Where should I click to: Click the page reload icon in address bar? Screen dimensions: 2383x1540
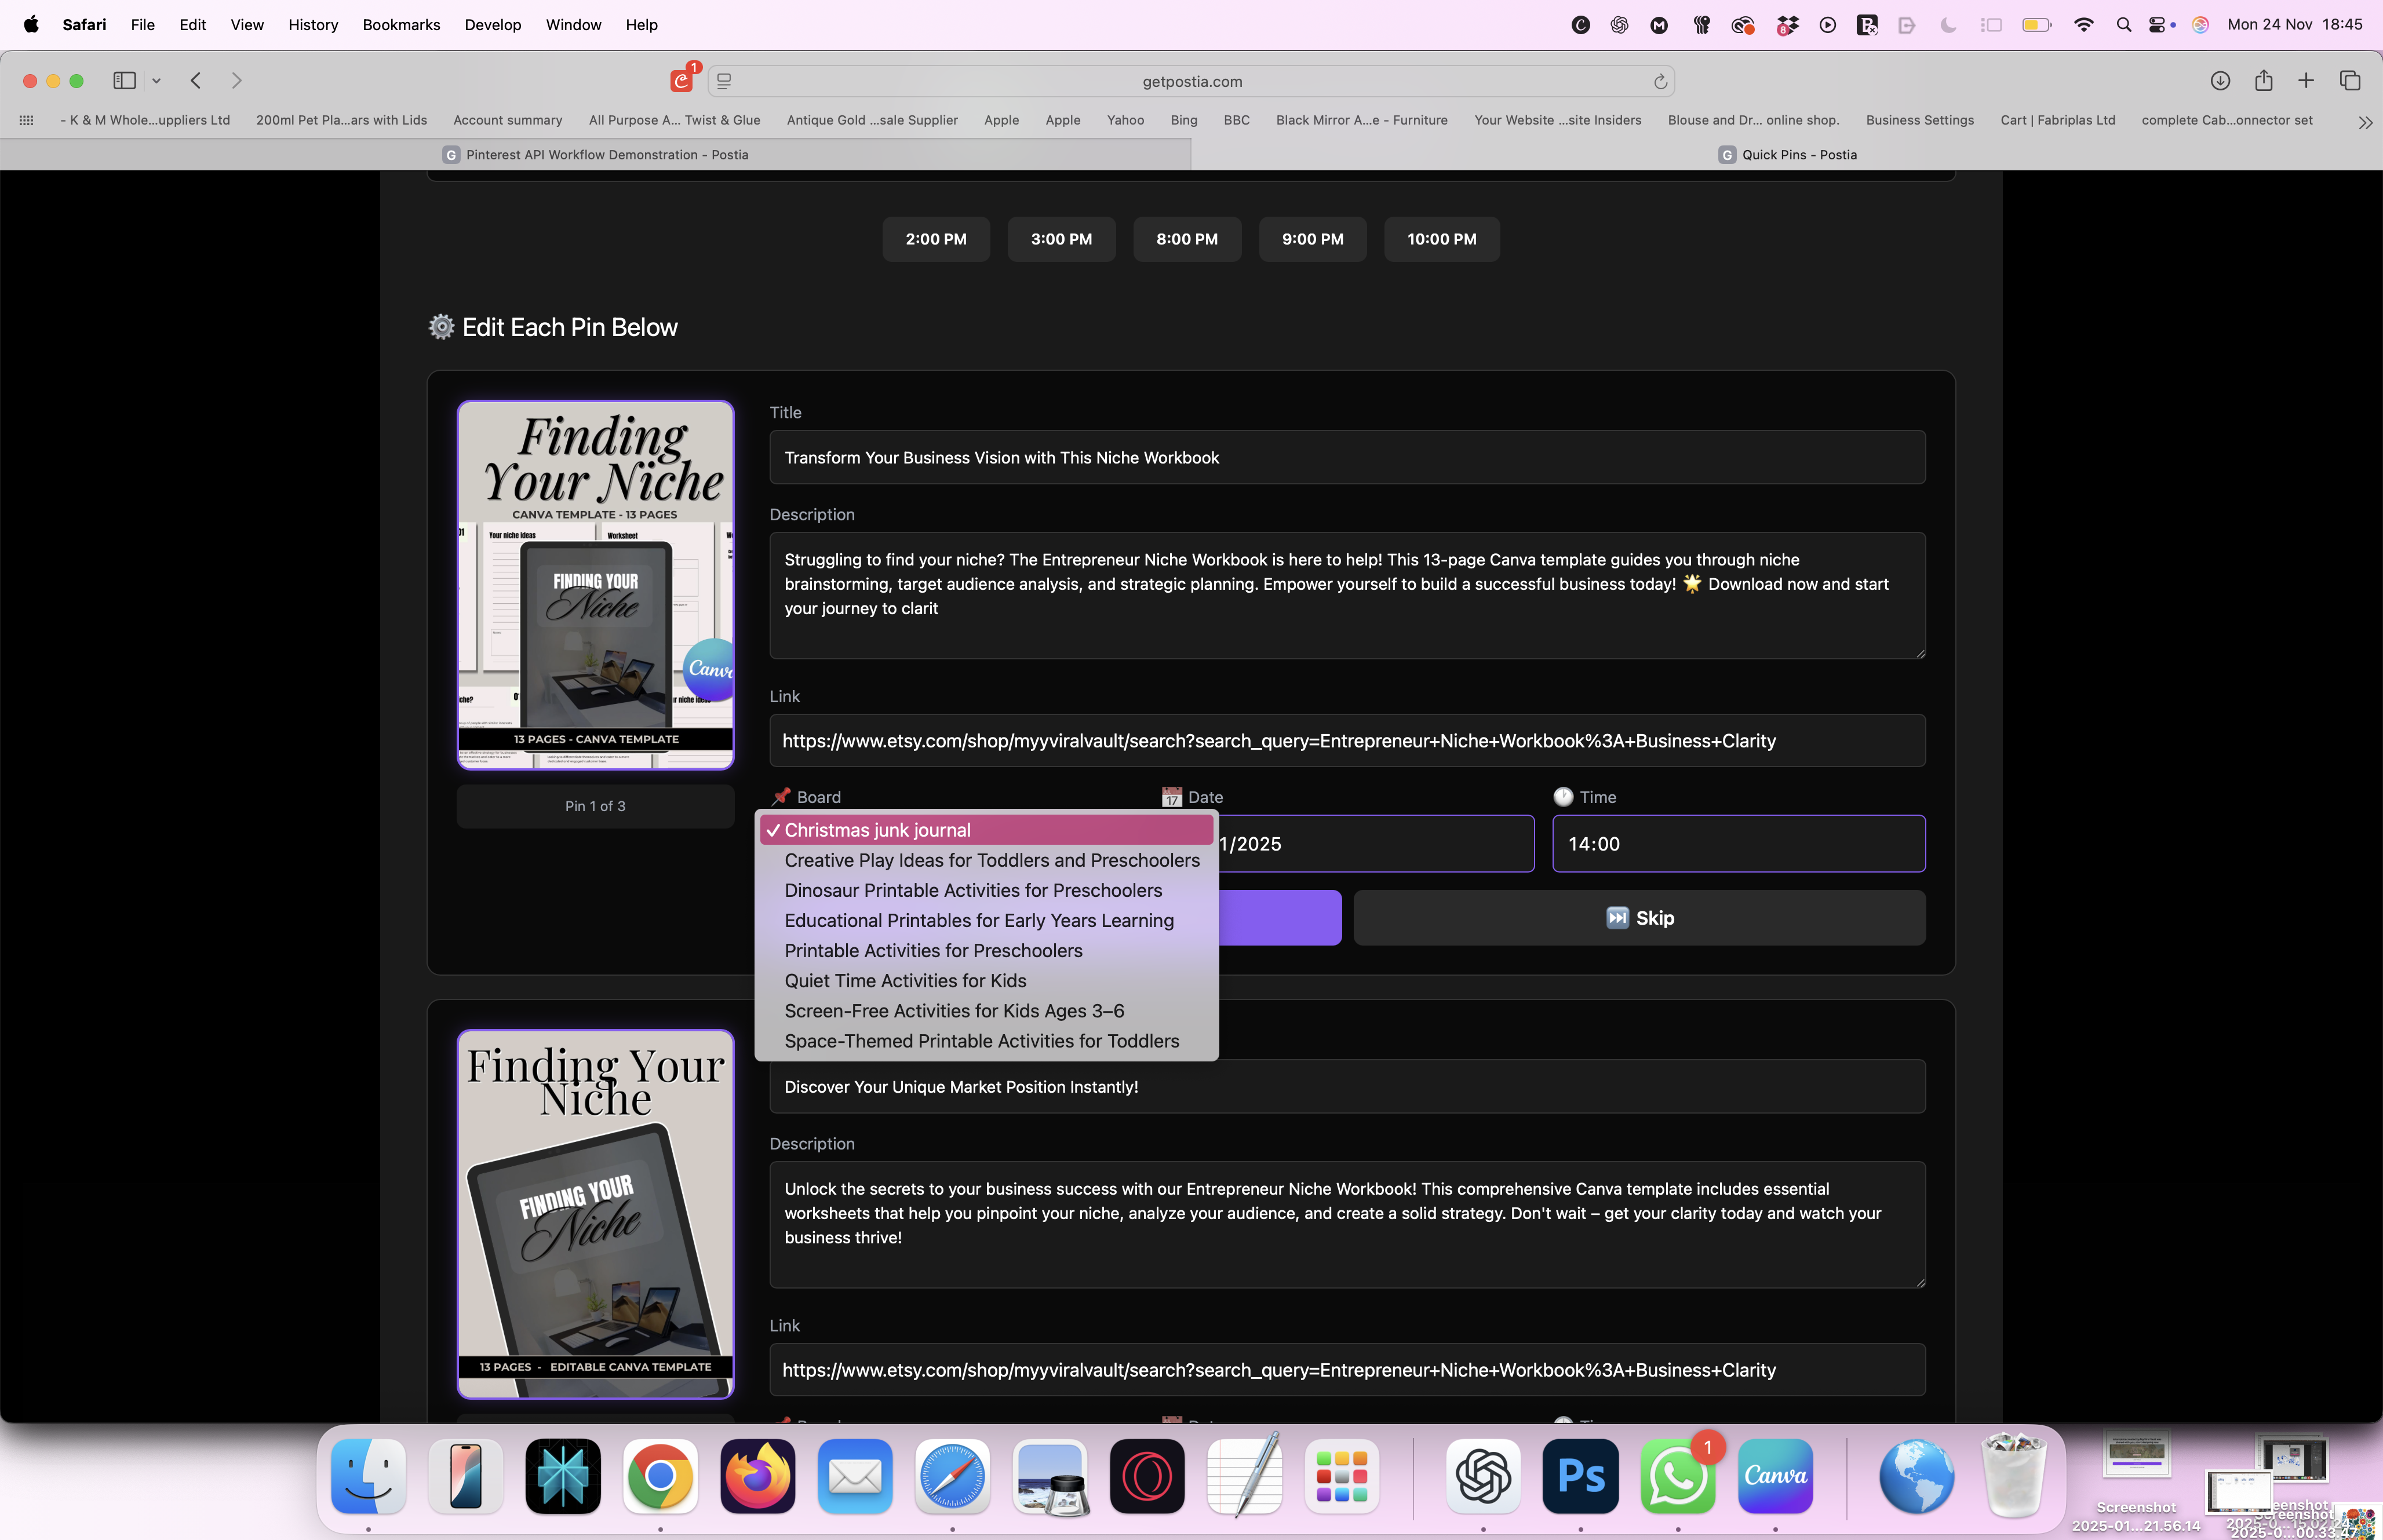[x=1660, y=82]
